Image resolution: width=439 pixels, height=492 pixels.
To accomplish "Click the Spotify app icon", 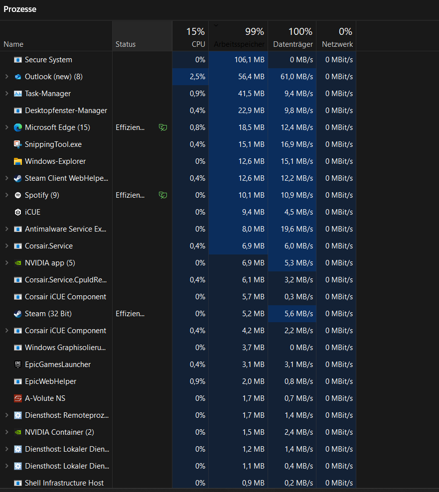I will (x=18, y=195).
